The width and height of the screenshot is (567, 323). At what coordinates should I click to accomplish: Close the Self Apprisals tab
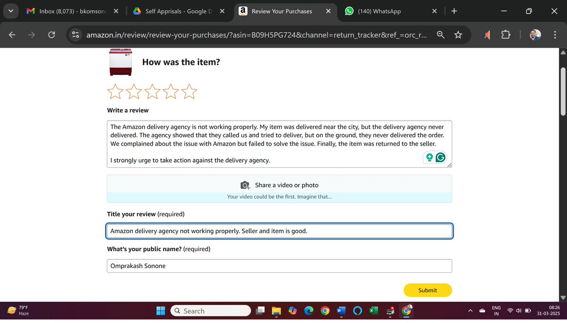222,11
